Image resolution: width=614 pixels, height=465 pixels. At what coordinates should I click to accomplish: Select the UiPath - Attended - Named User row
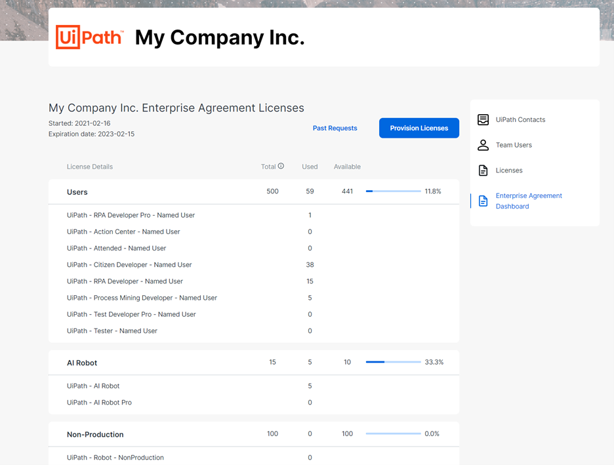pyautogui.click(x=254, y=248)
